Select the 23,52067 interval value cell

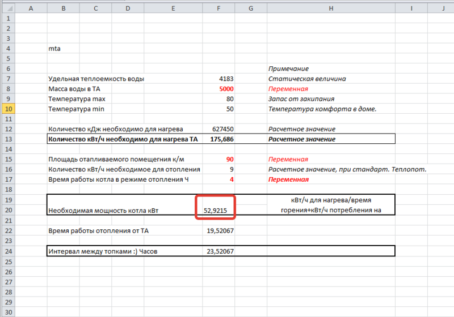(220, 251)
